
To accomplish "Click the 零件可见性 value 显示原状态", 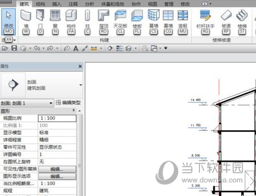I will click(57, 147).
